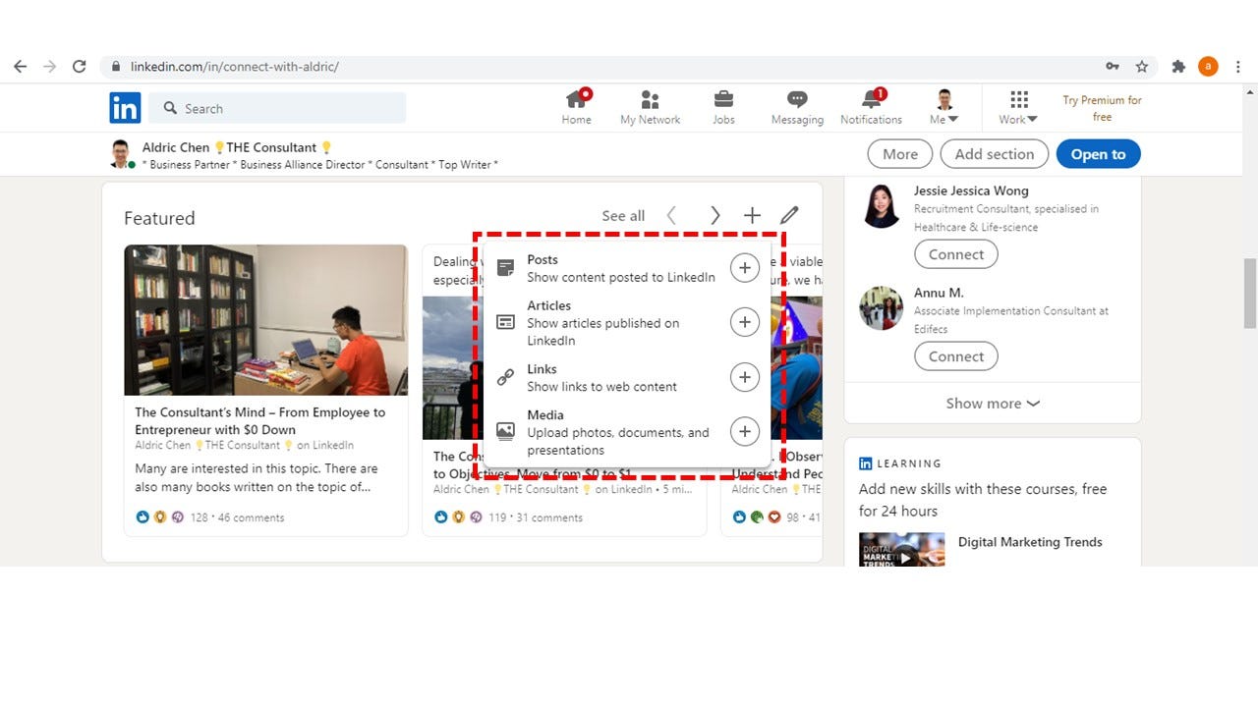This screenshot has width=1258, height=707.
Task: Open the Work apps grid menu
Action: coord(1018,107)
